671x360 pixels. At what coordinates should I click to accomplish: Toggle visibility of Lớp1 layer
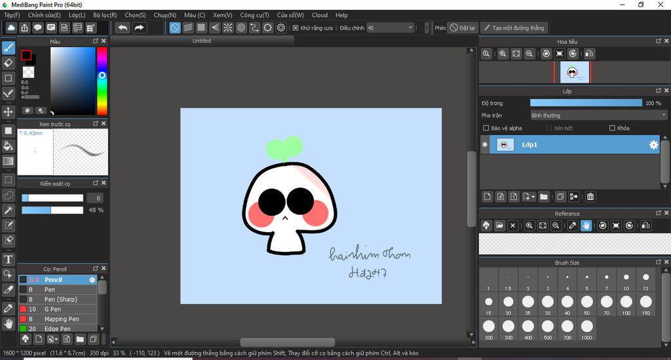[485, 145]
